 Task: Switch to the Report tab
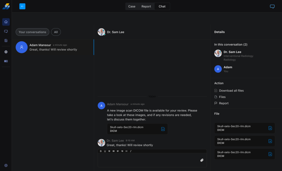(146, 6)
